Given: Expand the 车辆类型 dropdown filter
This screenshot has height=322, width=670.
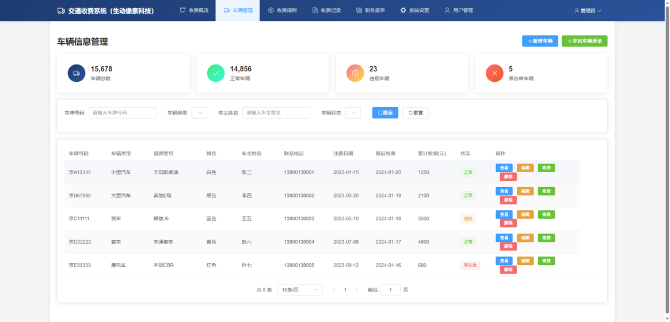Looking at the screenshot, I should tap(199, 113).
